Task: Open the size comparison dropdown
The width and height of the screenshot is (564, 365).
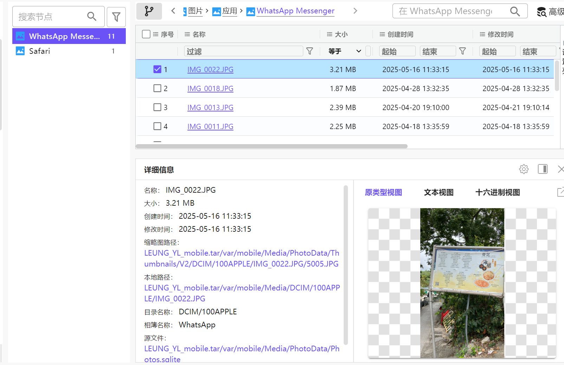Action: pos(345,51)
